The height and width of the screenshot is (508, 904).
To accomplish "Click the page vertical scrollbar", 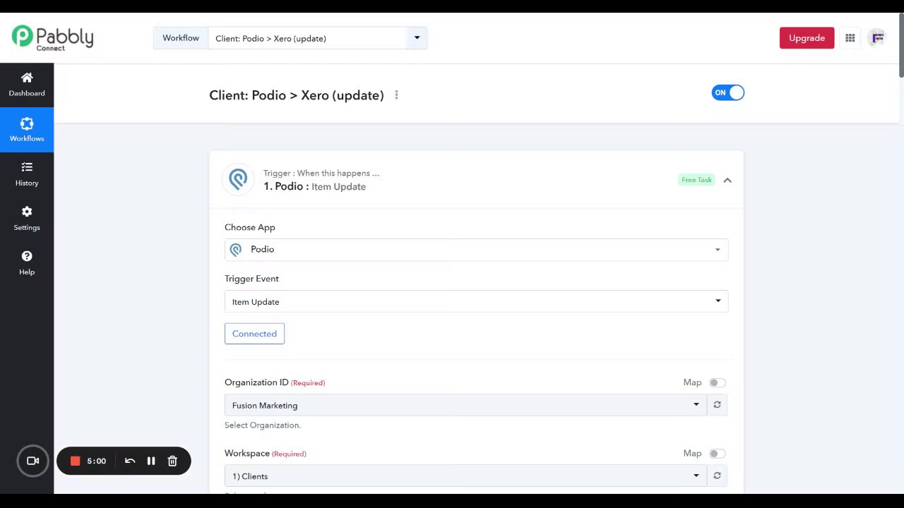I will tap(900, 45).
